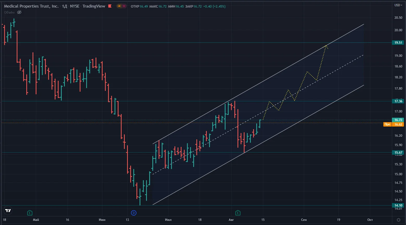Click the 17.36 price level label
This screenshot has width=406, height=225.
click(x=398, y=101)
